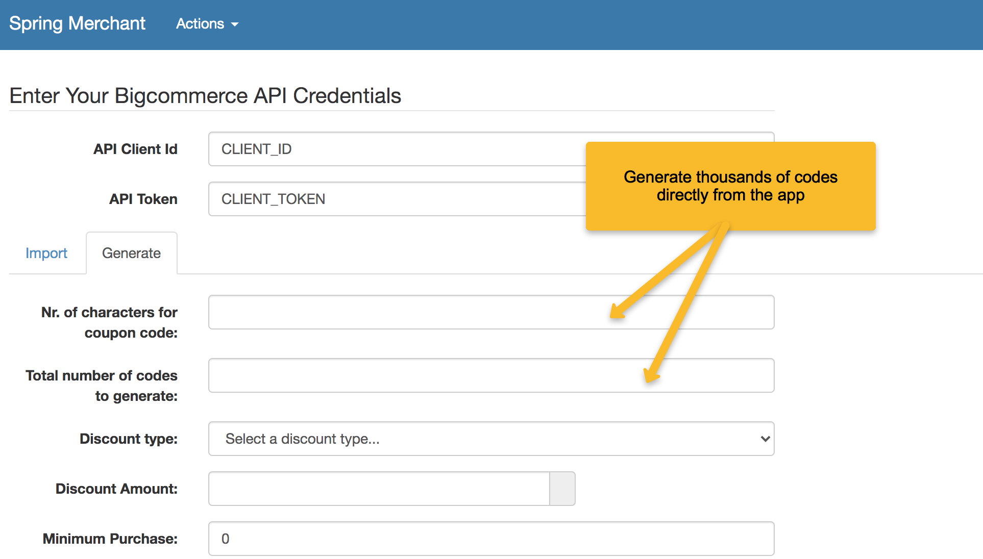Image resolution: width=983 pixels, height=559 pixels.
Task: Click the 'Nr. of characters for coupon code:' label
Action: pos(109,322)
